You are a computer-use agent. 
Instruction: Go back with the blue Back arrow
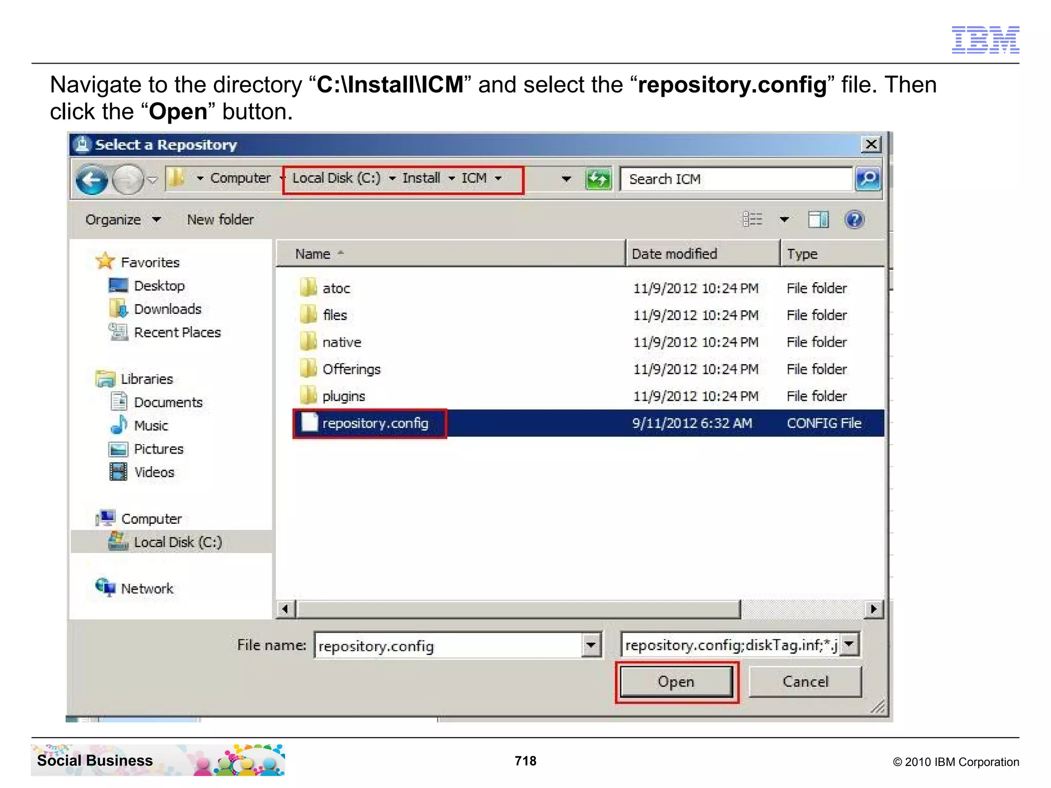[x=91, y=180]
